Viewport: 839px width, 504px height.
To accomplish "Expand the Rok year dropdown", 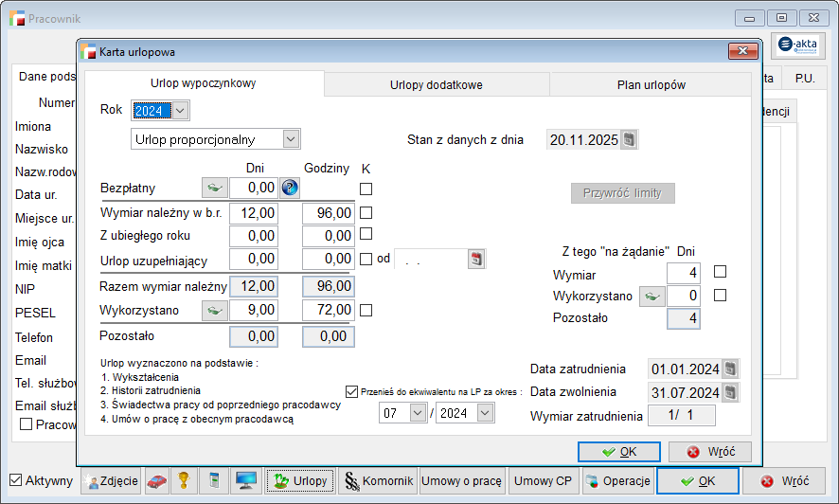I will click(180, 111).
